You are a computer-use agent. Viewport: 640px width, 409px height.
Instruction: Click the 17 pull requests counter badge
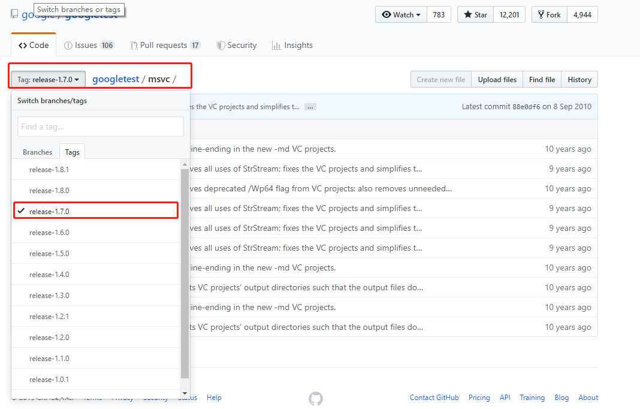tap(195, 46)
